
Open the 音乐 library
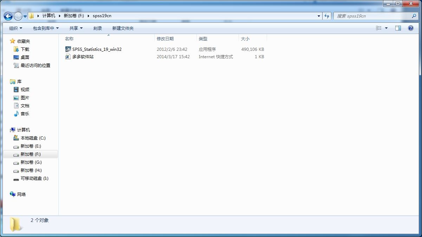(x=25, y=114)
